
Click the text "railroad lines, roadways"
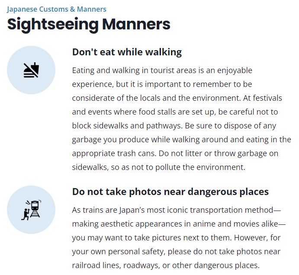coord(116,265)
